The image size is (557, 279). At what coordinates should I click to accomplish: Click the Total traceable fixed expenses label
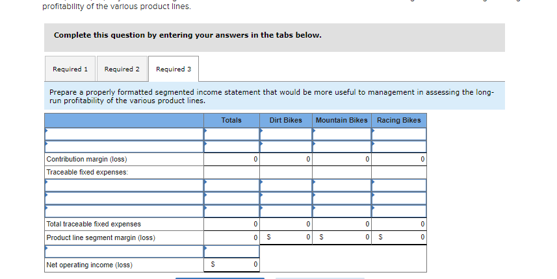[x=94, y=224]
